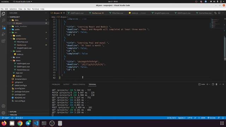Viewport: 226px width, 127px height.
Task: Open the Extensions view
Action: click(x=3, y=41)
